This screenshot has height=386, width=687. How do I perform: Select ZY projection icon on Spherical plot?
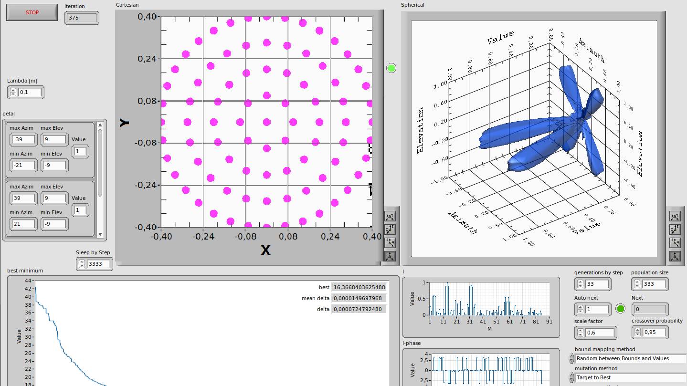(x=675, y=243)
